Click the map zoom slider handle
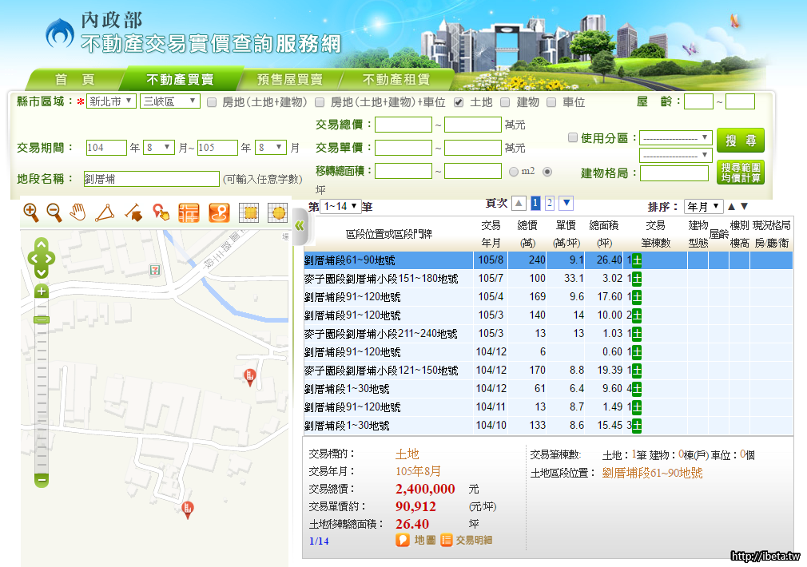The height and width of the screenshot is (567, 807). (42, 319)
